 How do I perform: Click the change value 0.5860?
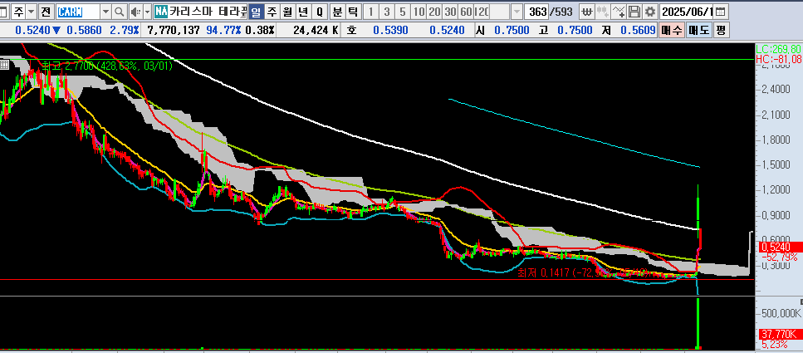click(84, 30)
